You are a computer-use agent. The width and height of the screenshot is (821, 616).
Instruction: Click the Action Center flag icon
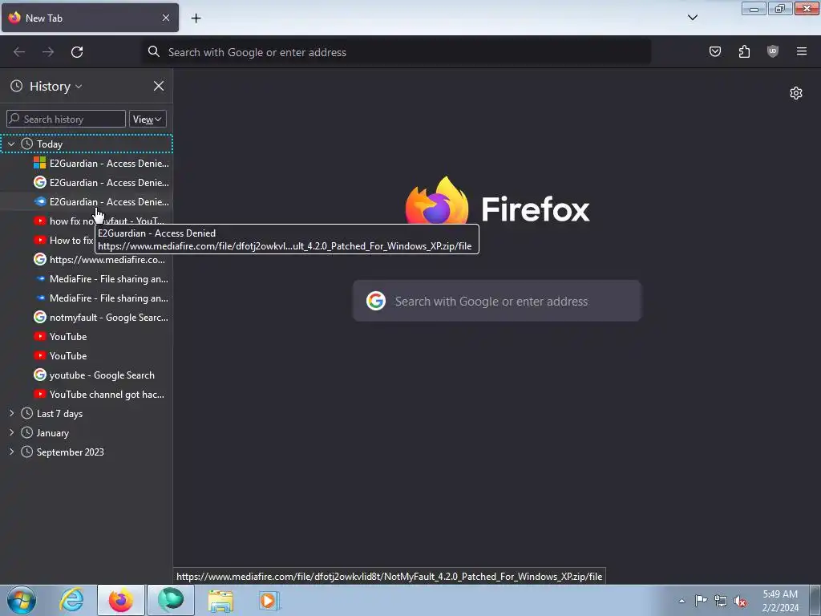(x=701, y=600)
